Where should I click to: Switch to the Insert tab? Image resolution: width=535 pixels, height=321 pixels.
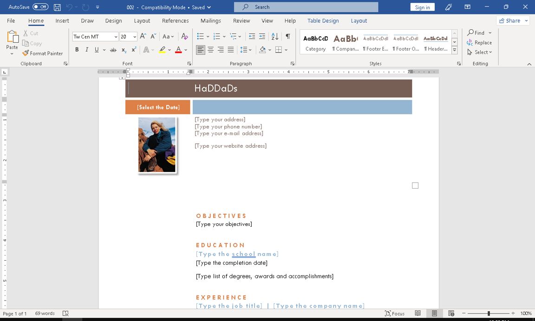pyautogui.click(x=62, y=21)
